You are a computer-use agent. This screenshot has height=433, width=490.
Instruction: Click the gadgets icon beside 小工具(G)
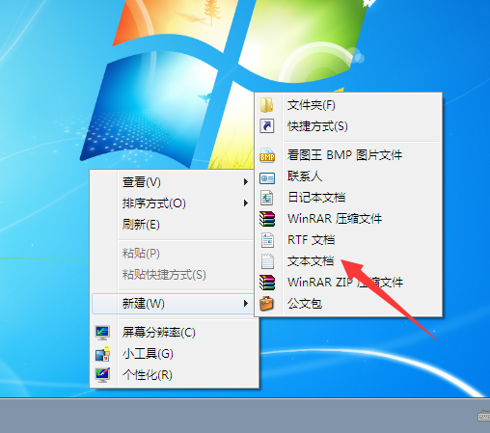[x=102, y=354]
